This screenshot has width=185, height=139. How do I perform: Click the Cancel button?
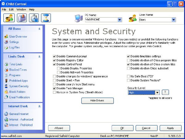146,128
